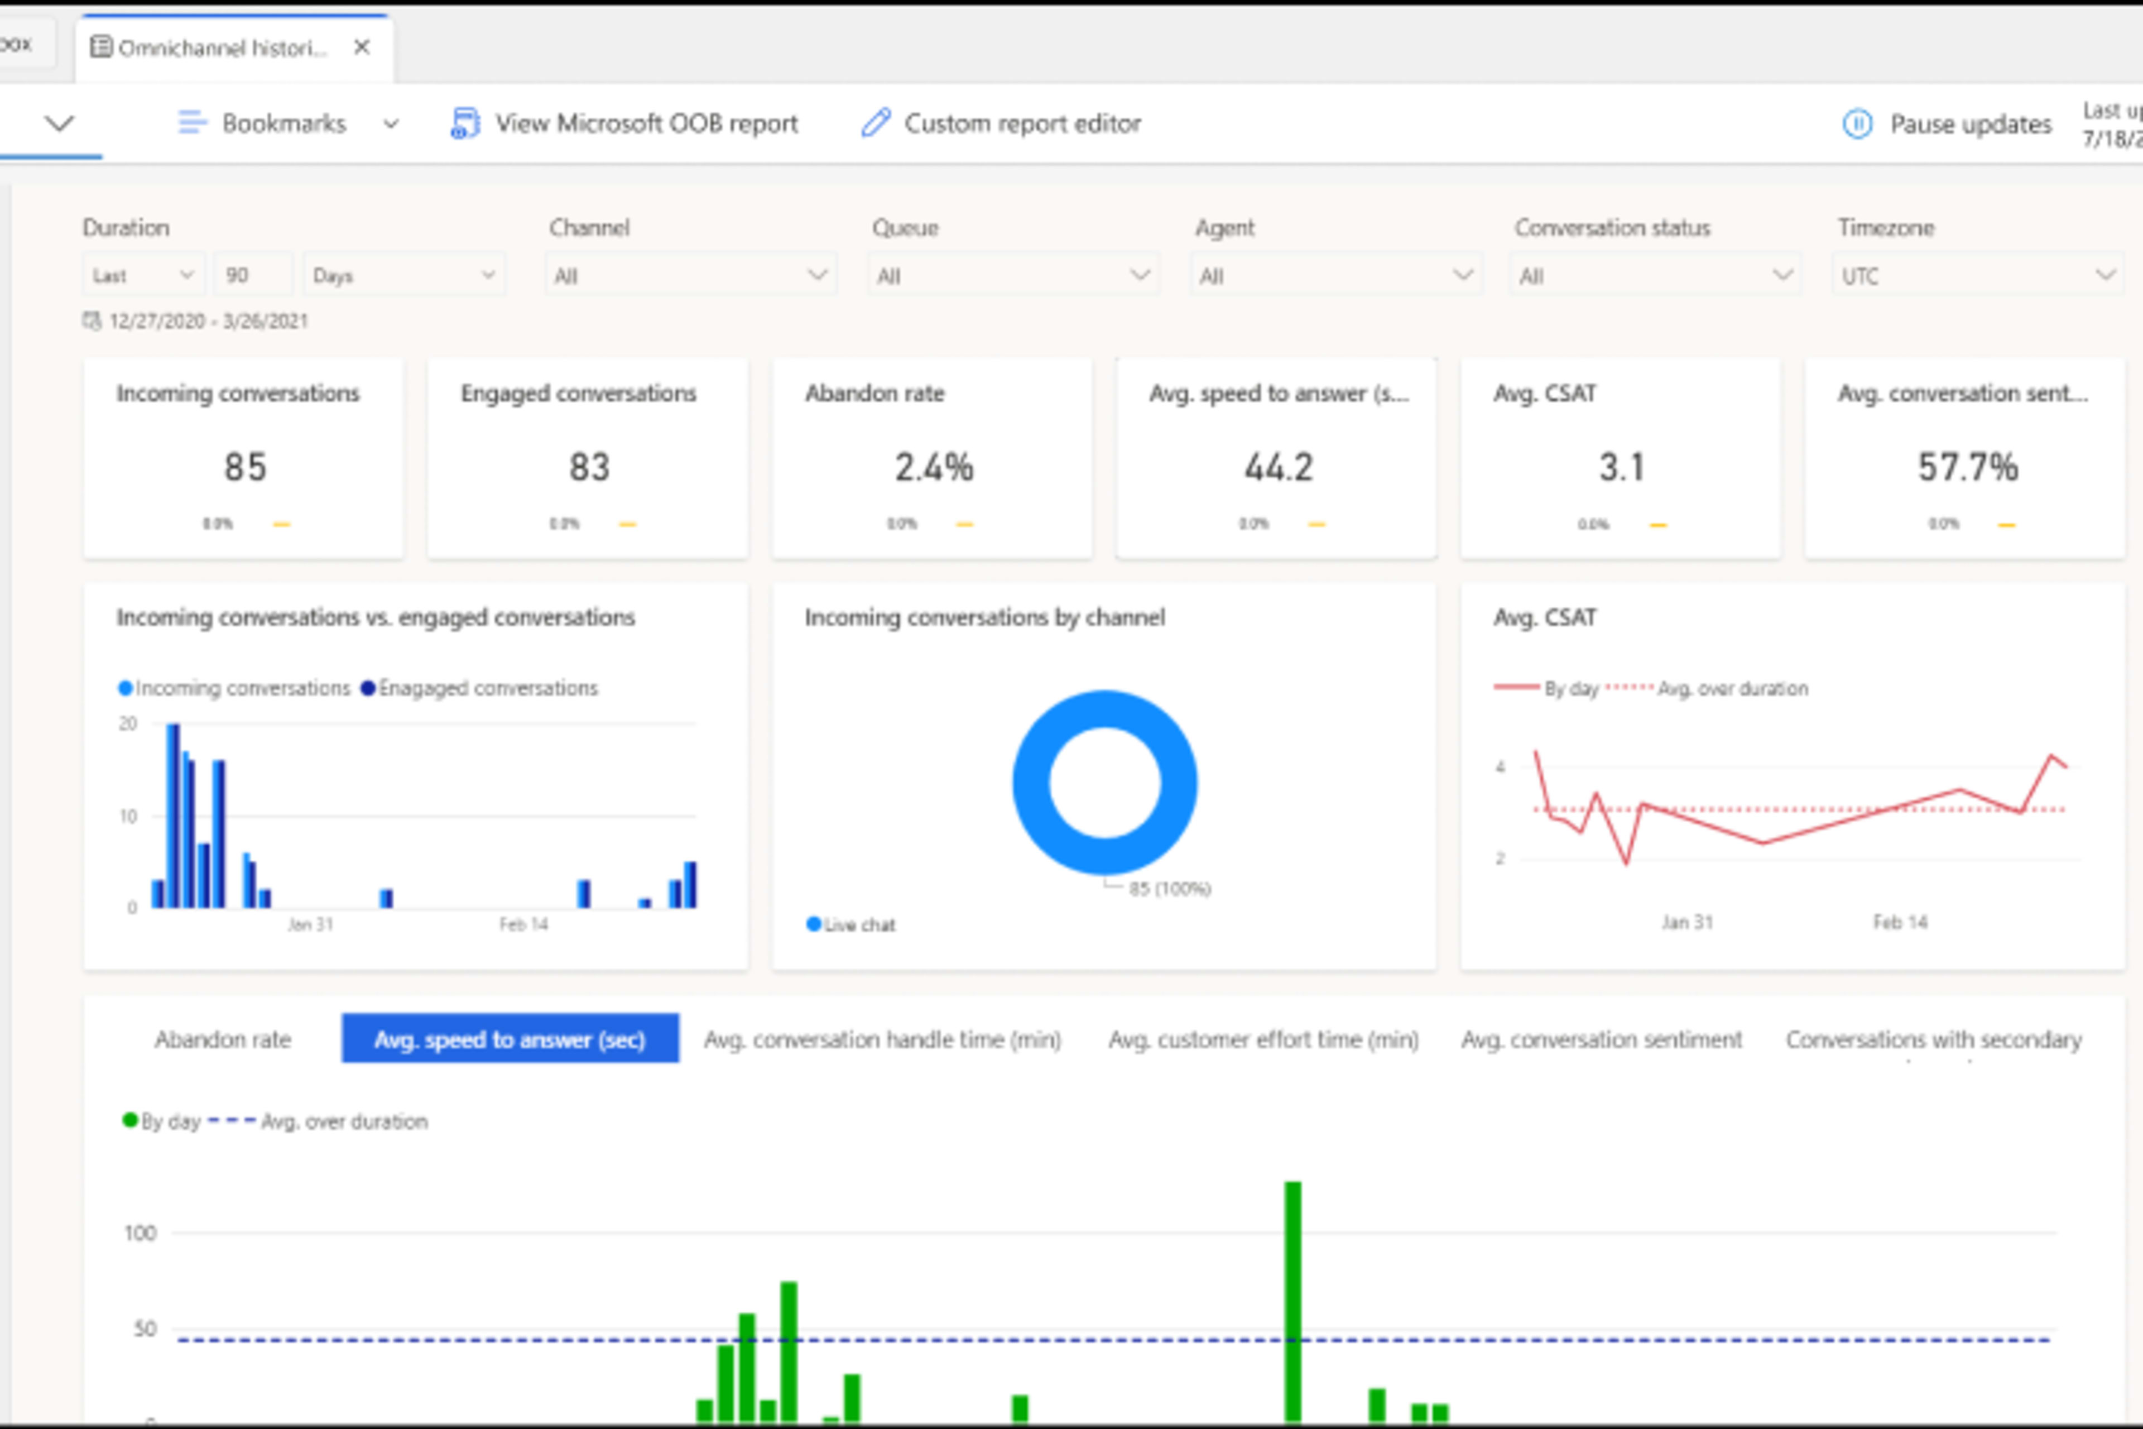The image size is (2143, 1429).
Task: Open the Custom report editor
Action: (1001, 123)
